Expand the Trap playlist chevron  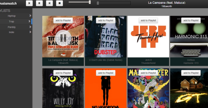[29, 21]
